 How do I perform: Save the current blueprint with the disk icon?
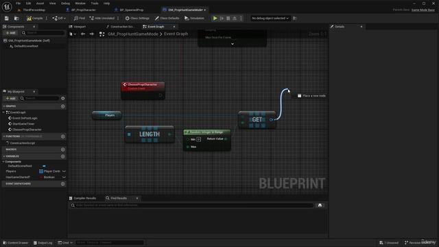tap(6, 19)
